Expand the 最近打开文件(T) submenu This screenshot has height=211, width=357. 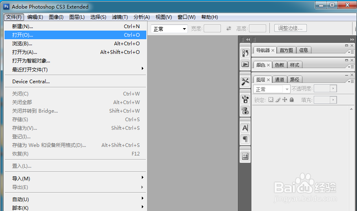point(75,69)
